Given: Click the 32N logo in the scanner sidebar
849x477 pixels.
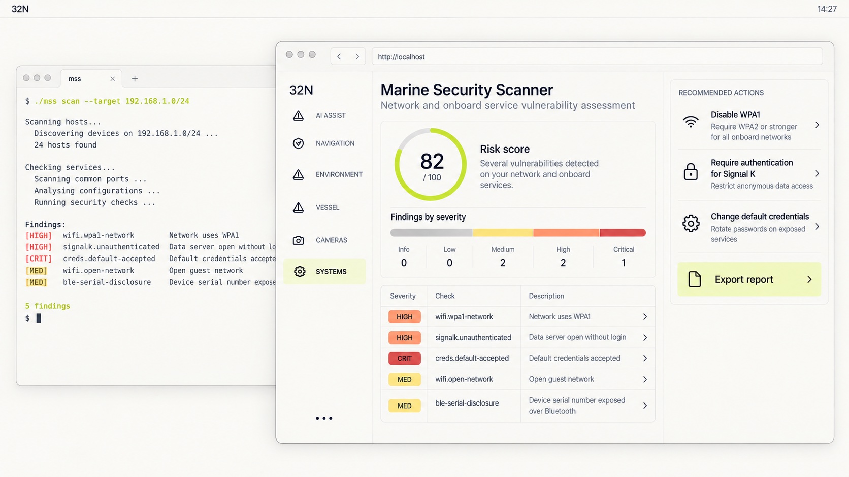Looking at the screenshot, I should 301,90.
